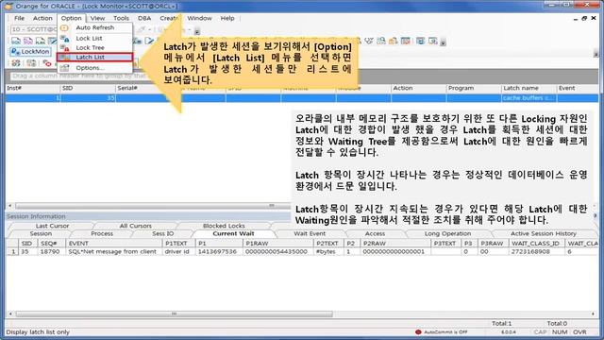Click the Program column header

[x=474, y=88]
